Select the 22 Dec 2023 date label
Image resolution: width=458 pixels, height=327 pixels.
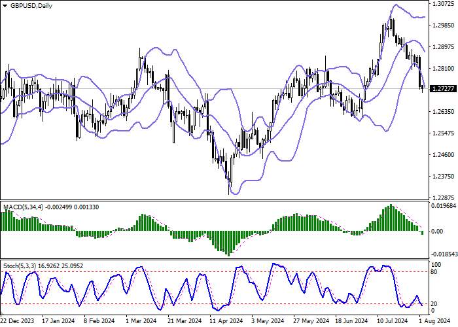point(17,321)
